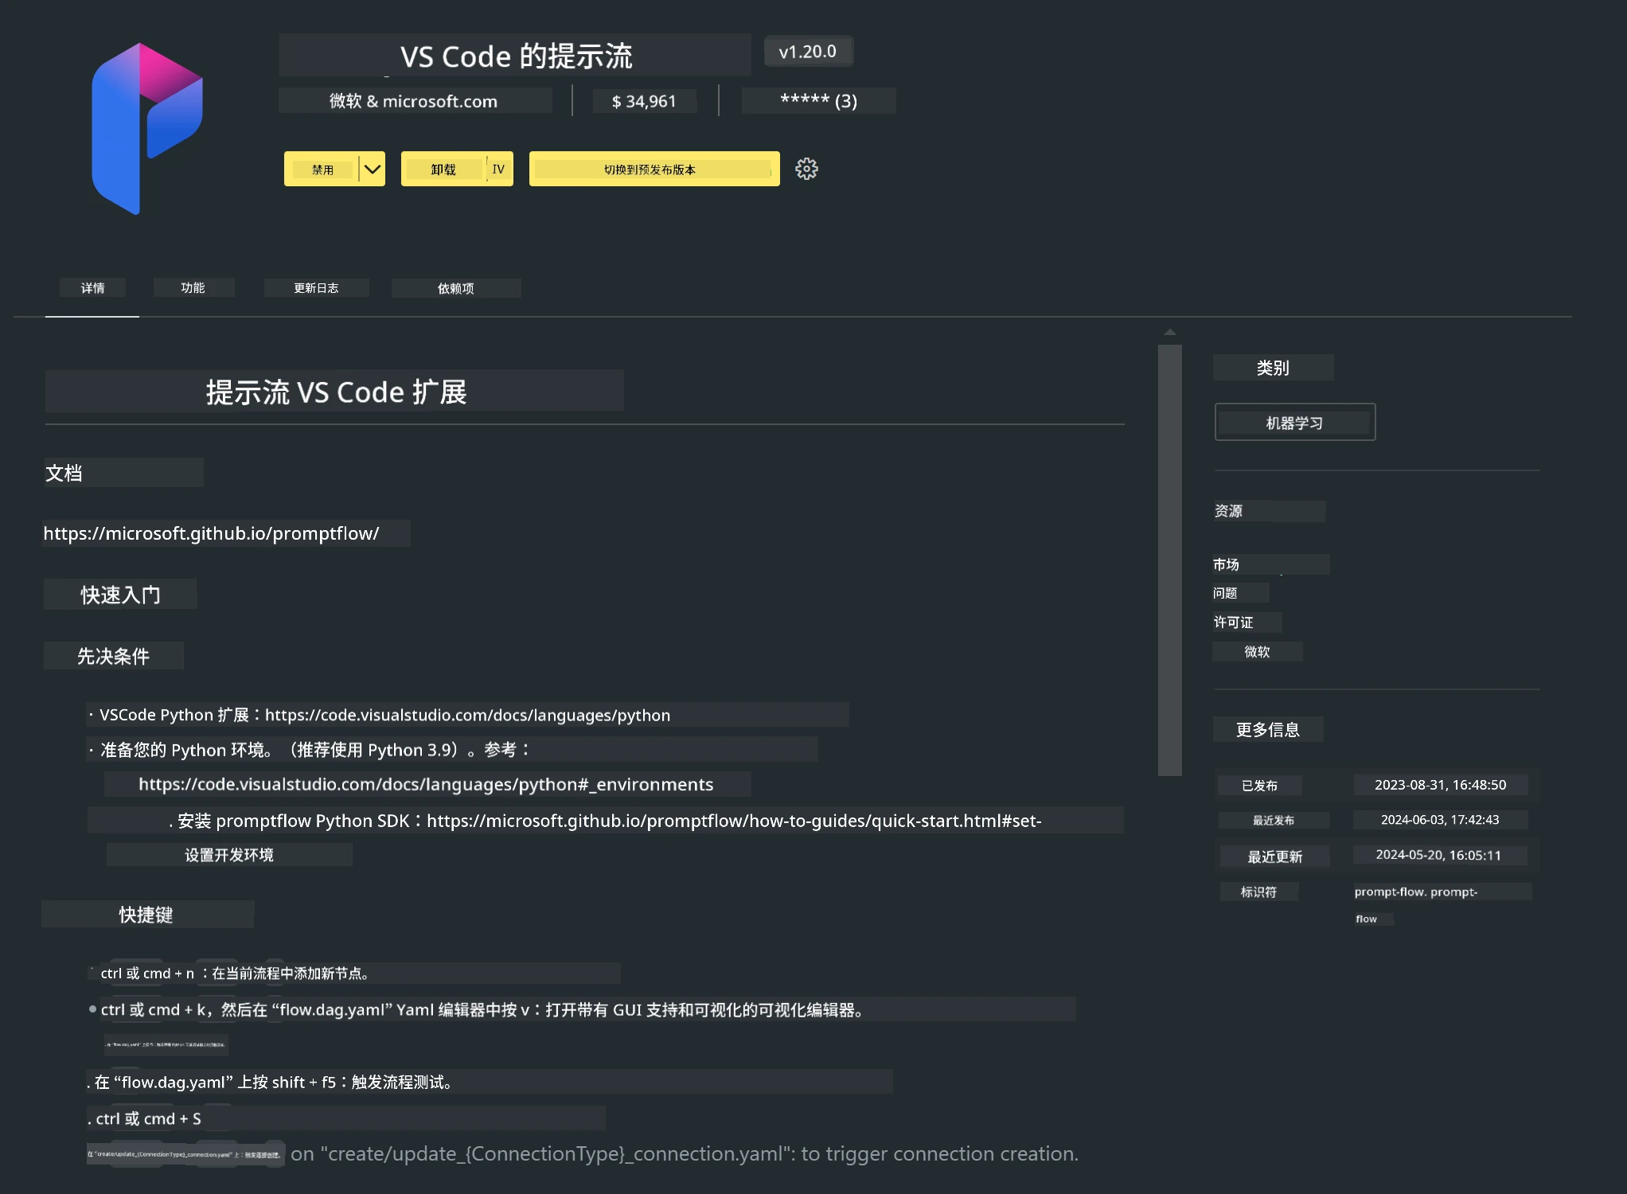Viewport: 1627px width, 1194px height.
Task: Click the 资源 section heading
Action: pos(1228,511)
